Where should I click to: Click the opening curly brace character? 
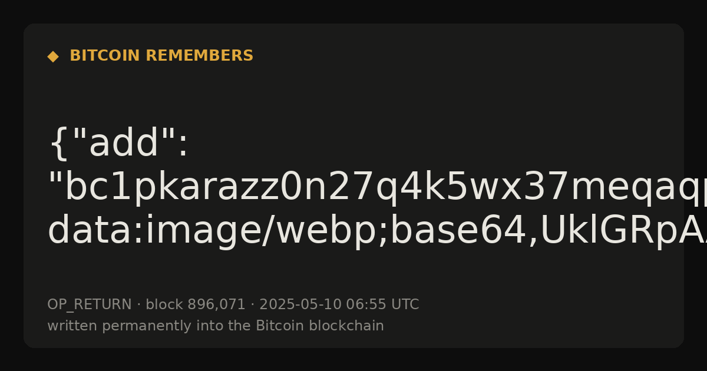click(58, 144)
